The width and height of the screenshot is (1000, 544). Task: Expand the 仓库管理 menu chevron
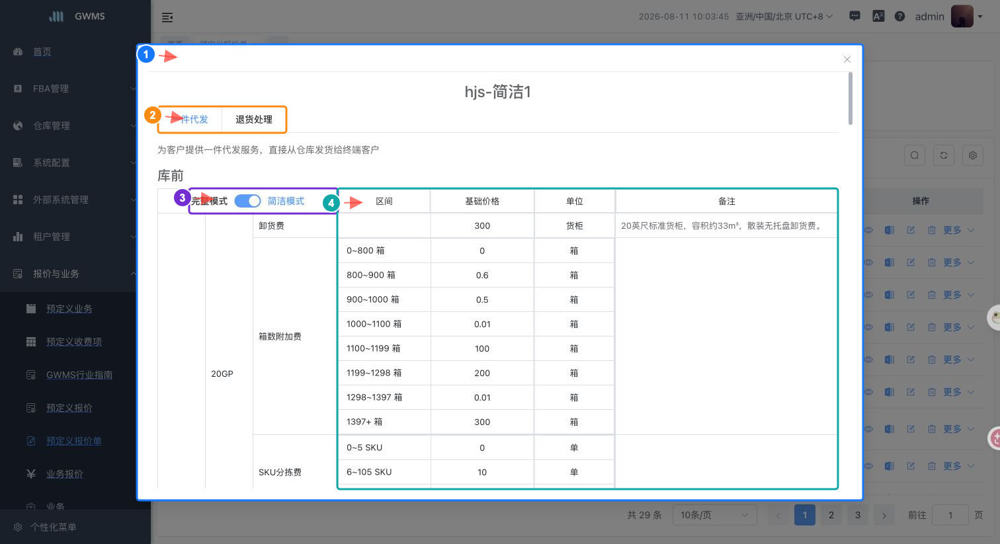pos(134,126)
